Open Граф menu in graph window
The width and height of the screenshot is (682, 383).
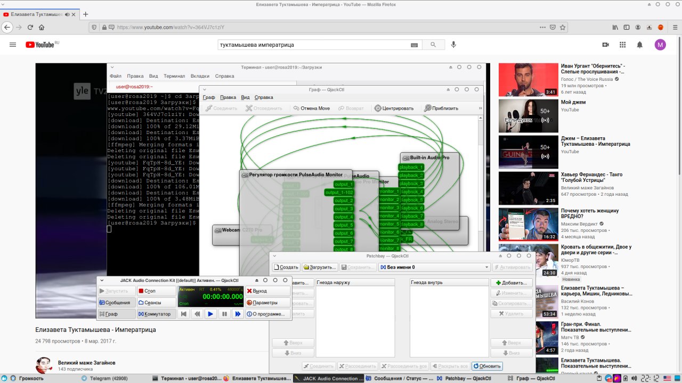[208, 97]
